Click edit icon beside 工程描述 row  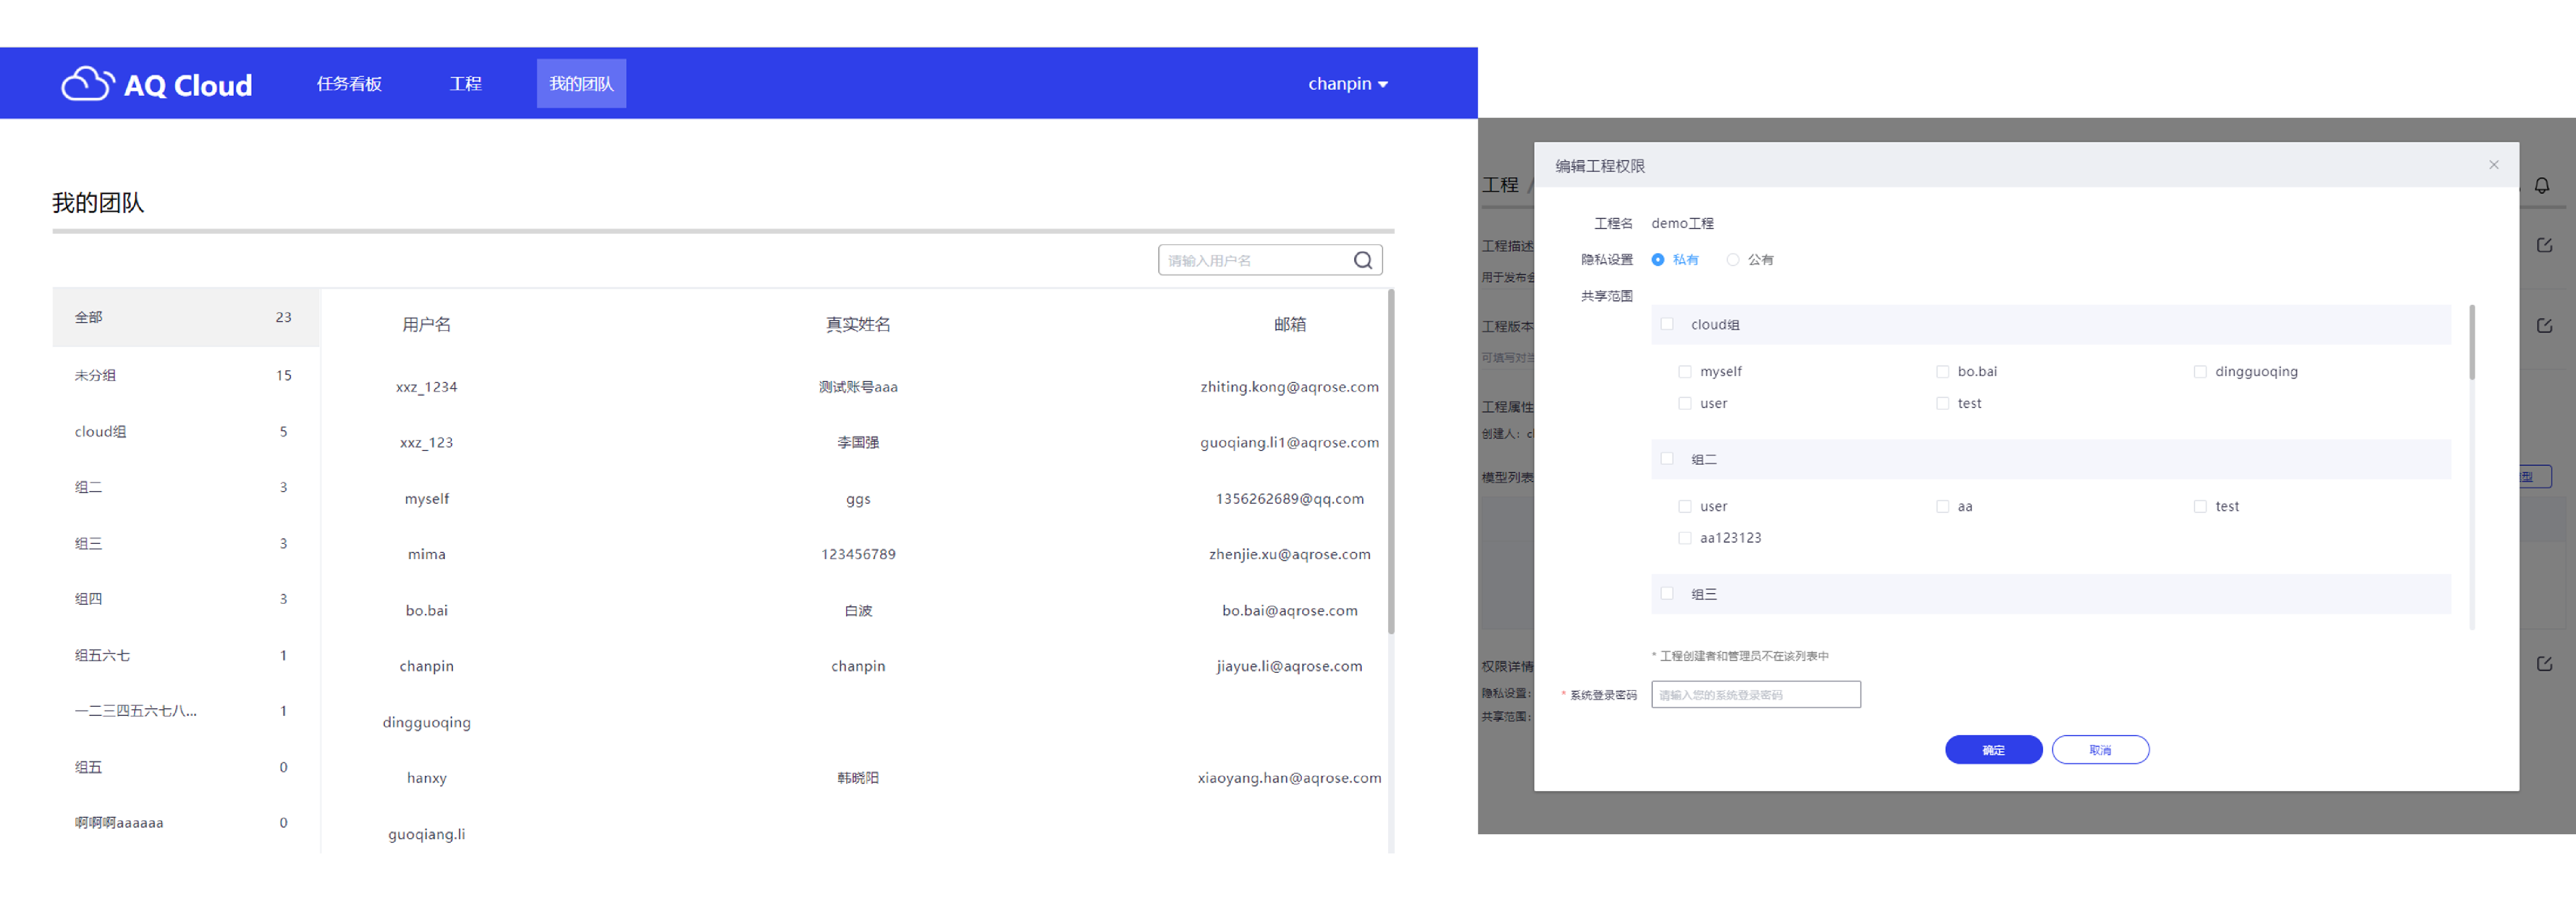2544,246
